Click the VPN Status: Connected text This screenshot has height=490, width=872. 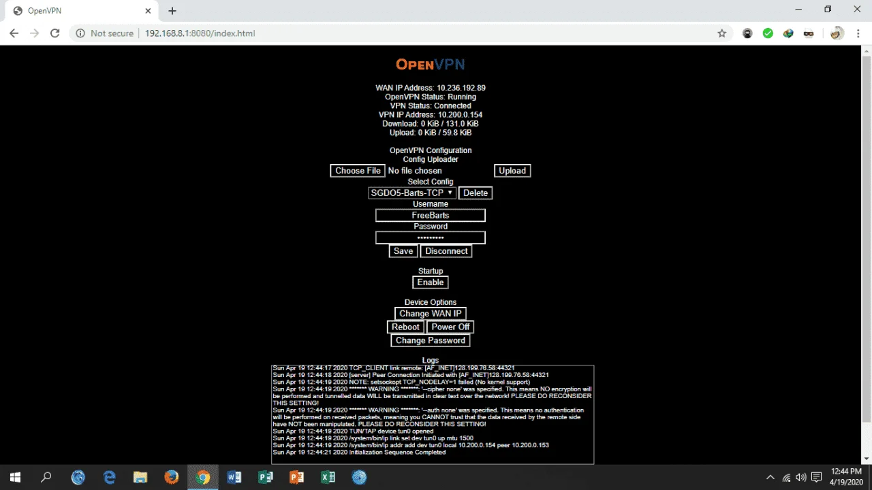click(x=431, y=105)
